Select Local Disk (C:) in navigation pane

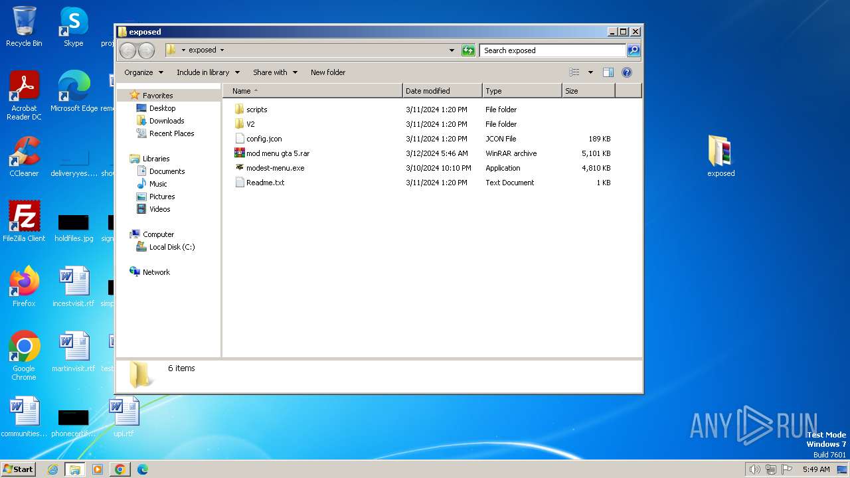(x=172, y=247)
